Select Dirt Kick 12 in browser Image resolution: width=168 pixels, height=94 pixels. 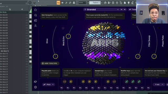click(14, 43)
